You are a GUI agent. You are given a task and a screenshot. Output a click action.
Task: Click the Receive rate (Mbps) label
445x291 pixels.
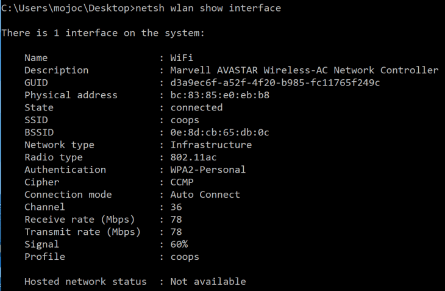[79, 219]
